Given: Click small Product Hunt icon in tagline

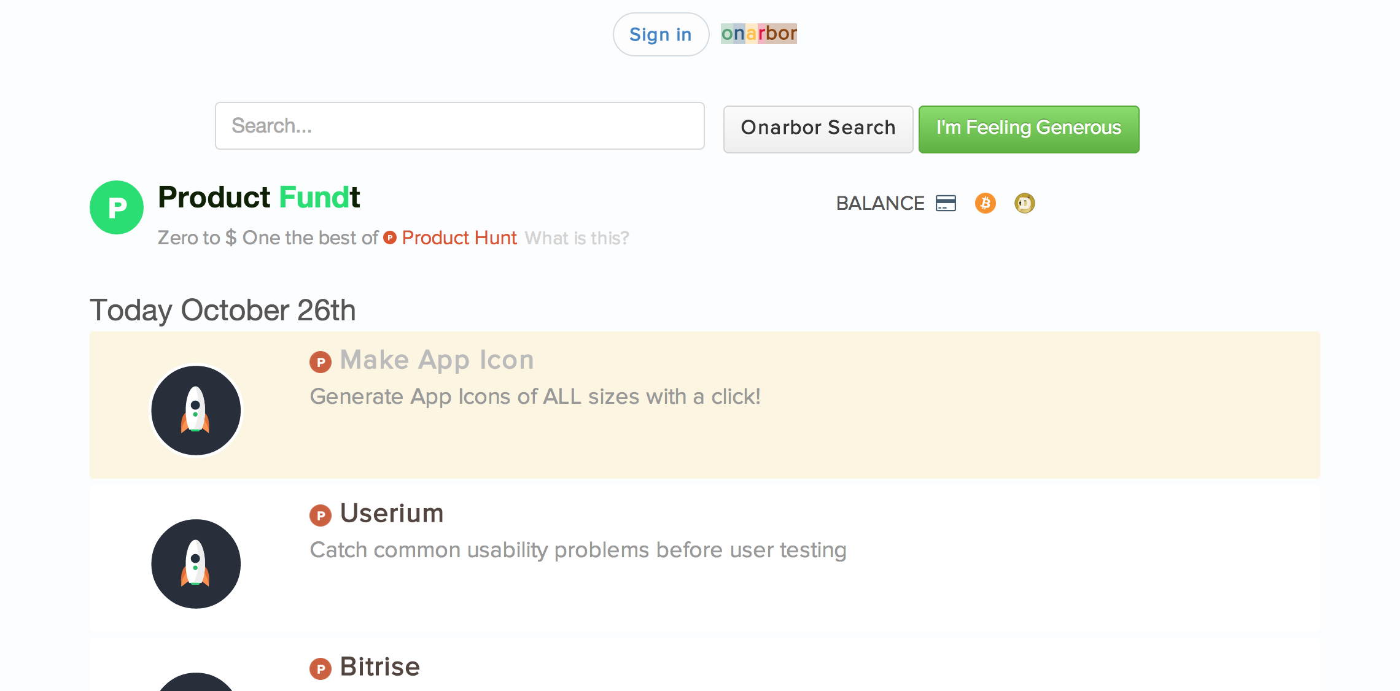Looking at the screenshot, I should (390, 237).
